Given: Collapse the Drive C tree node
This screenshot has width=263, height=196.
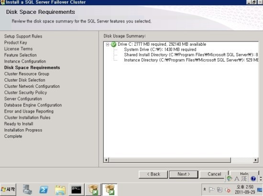Looking at the screenshot, I should (108, 44).
